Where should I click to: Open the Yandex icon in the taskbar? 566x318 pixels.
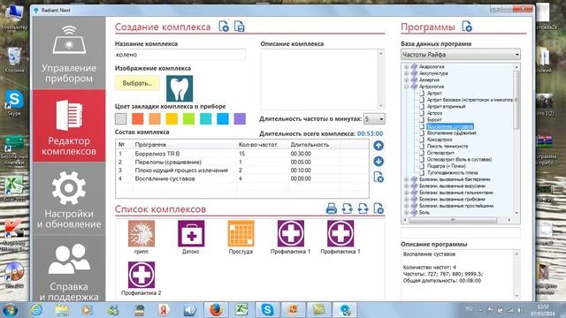164,310
